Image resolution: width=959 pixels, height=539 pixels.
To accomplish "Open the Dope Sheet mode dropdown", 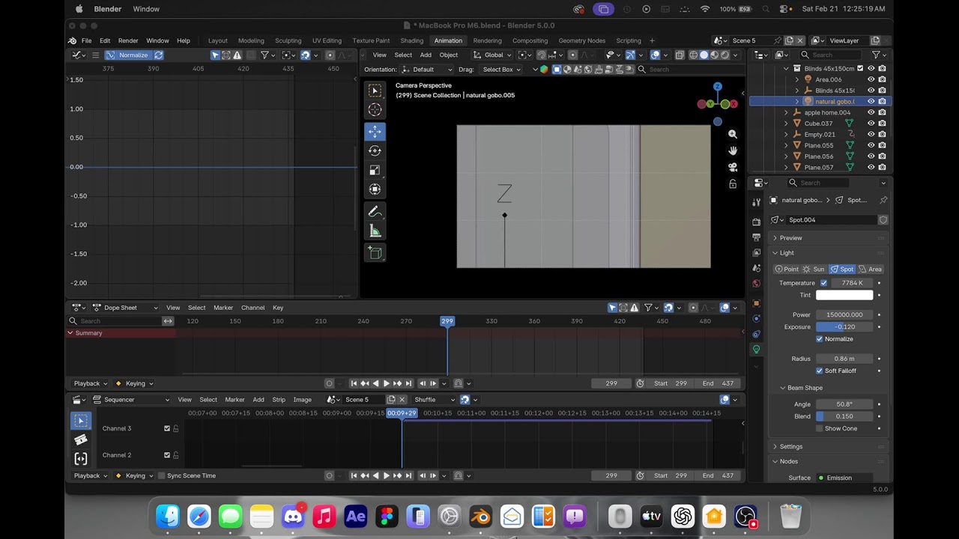I will click(x=125, y=308).
